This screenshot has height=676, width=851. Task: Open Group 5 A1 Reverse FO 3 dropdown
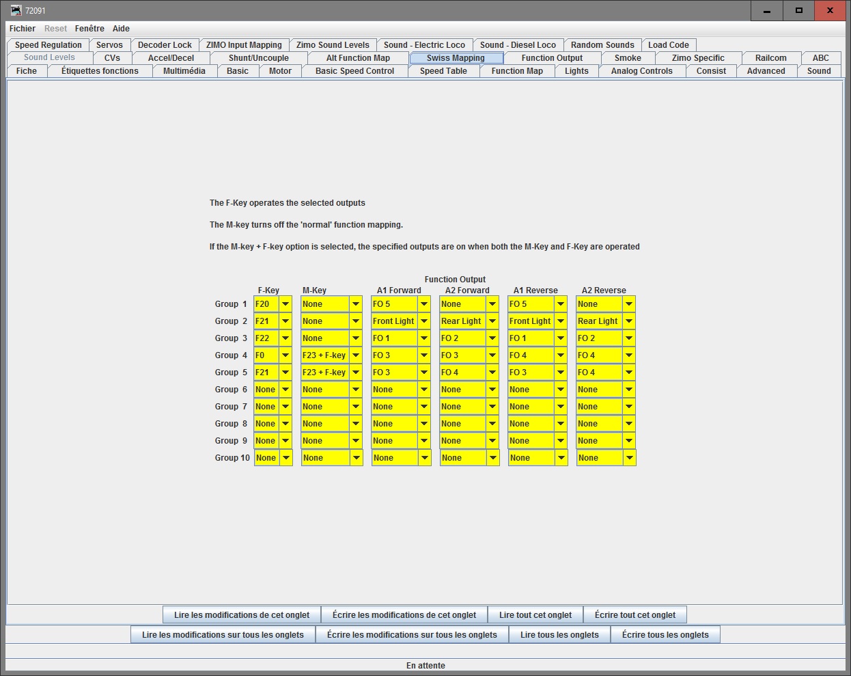tap(538, 373)
